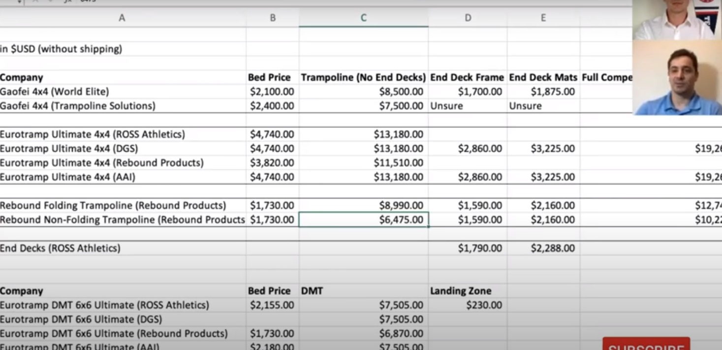Select the $7,500.00 trampoline price cell
Viewport: 722px width, 350px height.
(364, 106)
